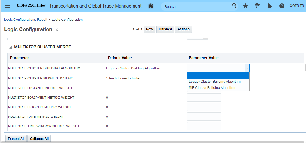
Task: Open the hamburger navigation menu
Action: (x=8, y=6)
